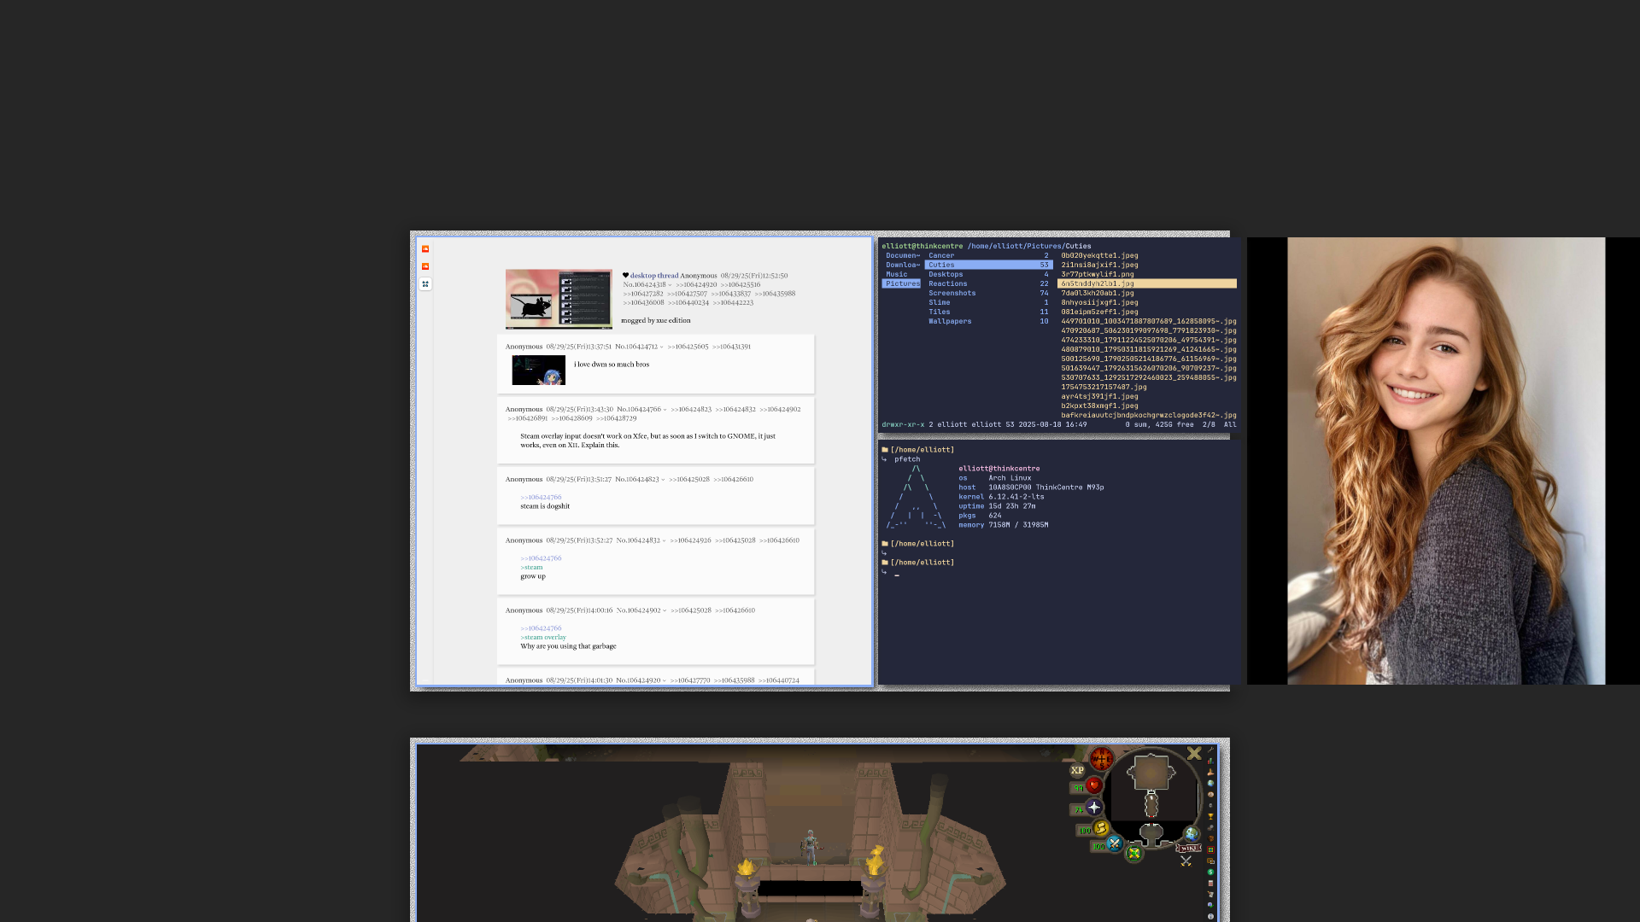Open post menu arrow next to No.106424832
Screen dimensions: 1640x922
[x=664, y=540]
